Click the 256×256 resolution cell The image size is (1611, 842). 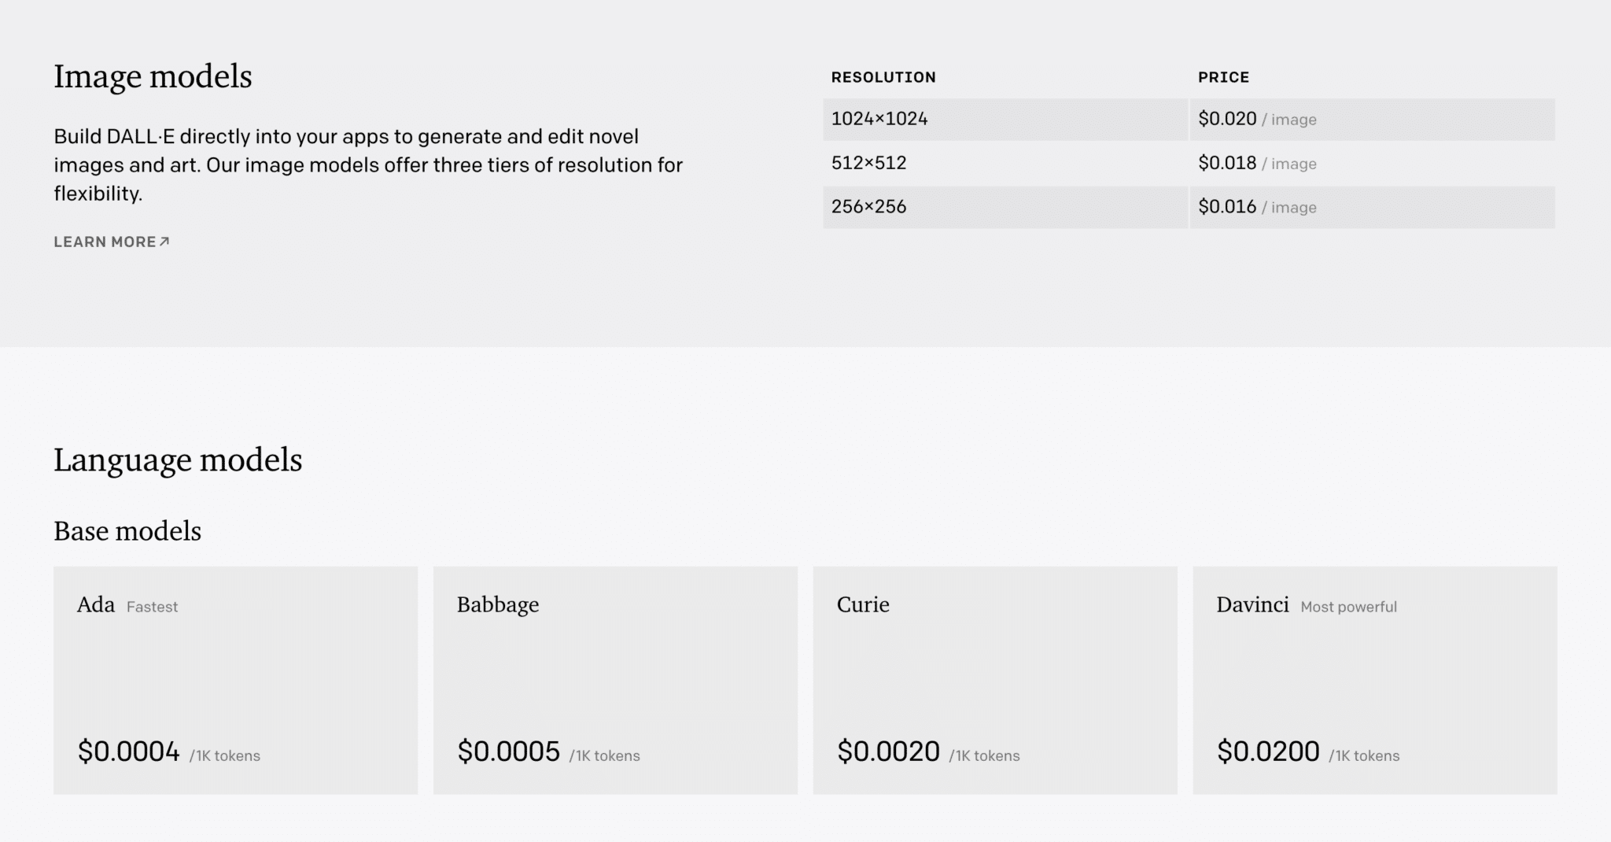(x=1005, y=207)
